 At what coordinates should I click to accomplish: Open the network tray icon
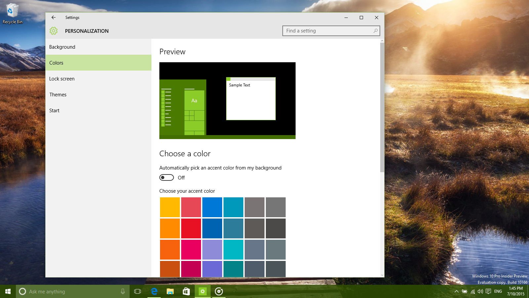click(473, 291)
